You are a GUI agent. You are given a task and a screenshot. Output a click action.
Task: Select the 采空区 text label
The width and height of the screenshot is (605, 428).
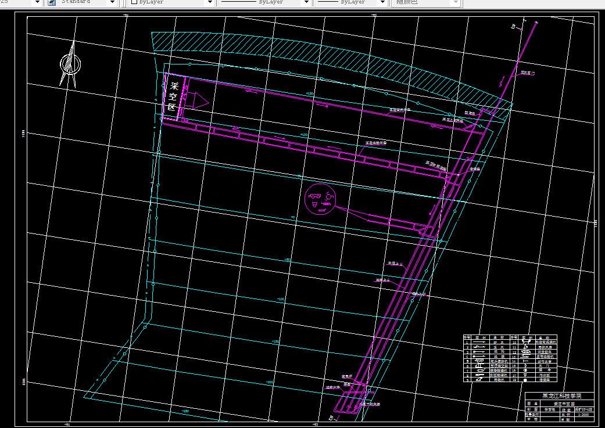click(x=173, y=96)
